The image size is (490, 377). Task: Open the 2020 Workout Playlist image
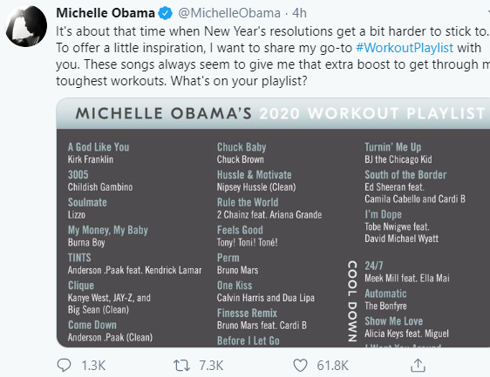[273, 223]
